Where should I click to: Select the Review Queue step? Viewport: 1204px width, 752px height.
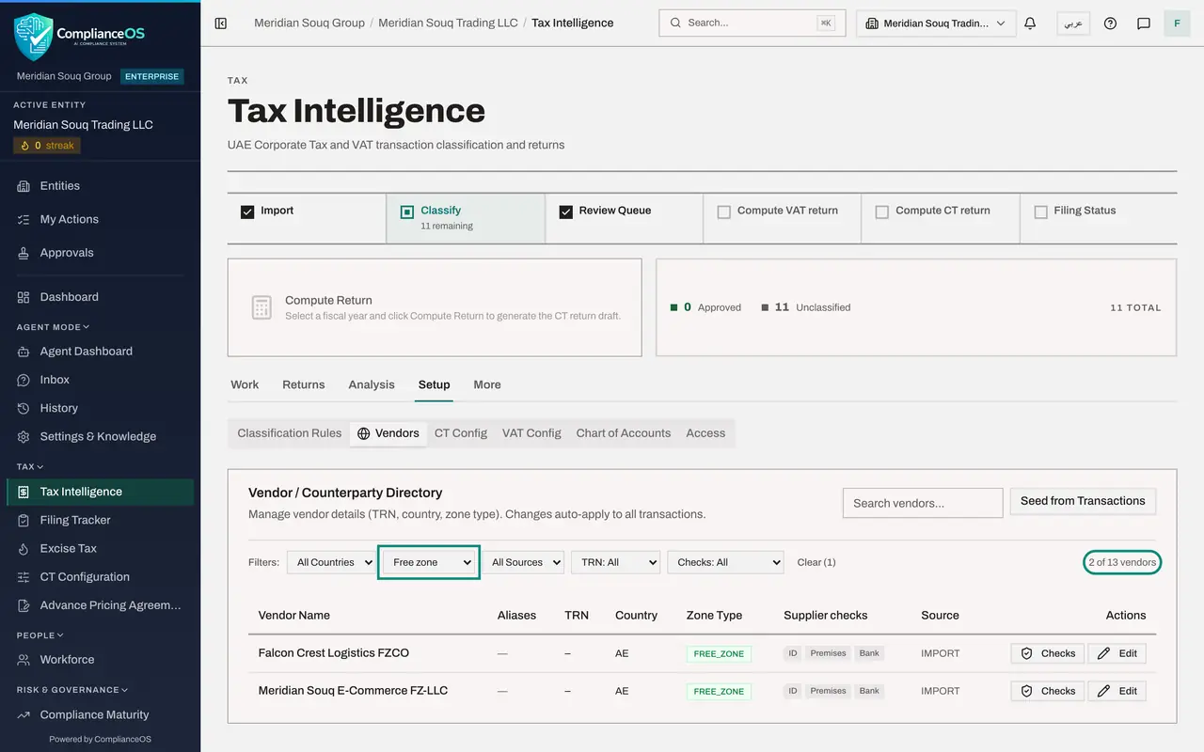tap(624, 218)
